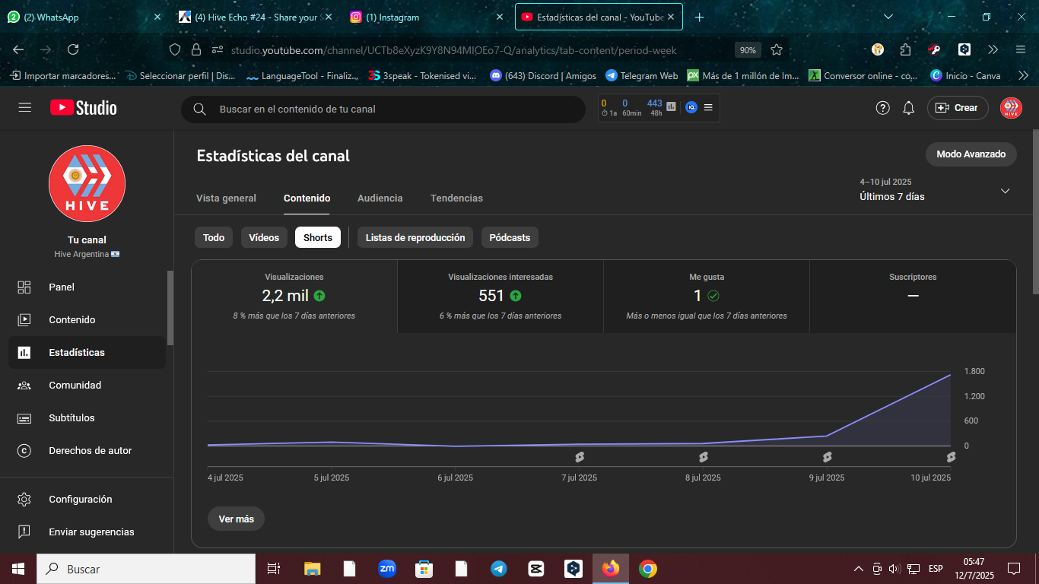Switch to the Audiencia tab
Viewport: 1039px width, 584px height.
380,198
